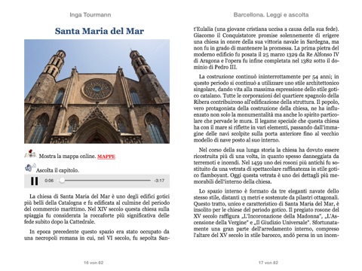362x271 pixels.
Task: Pause the chapter audio playback
Action: pos(35,181)
